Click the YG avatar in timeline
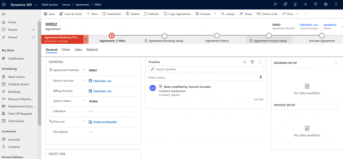 coord(152,88)
